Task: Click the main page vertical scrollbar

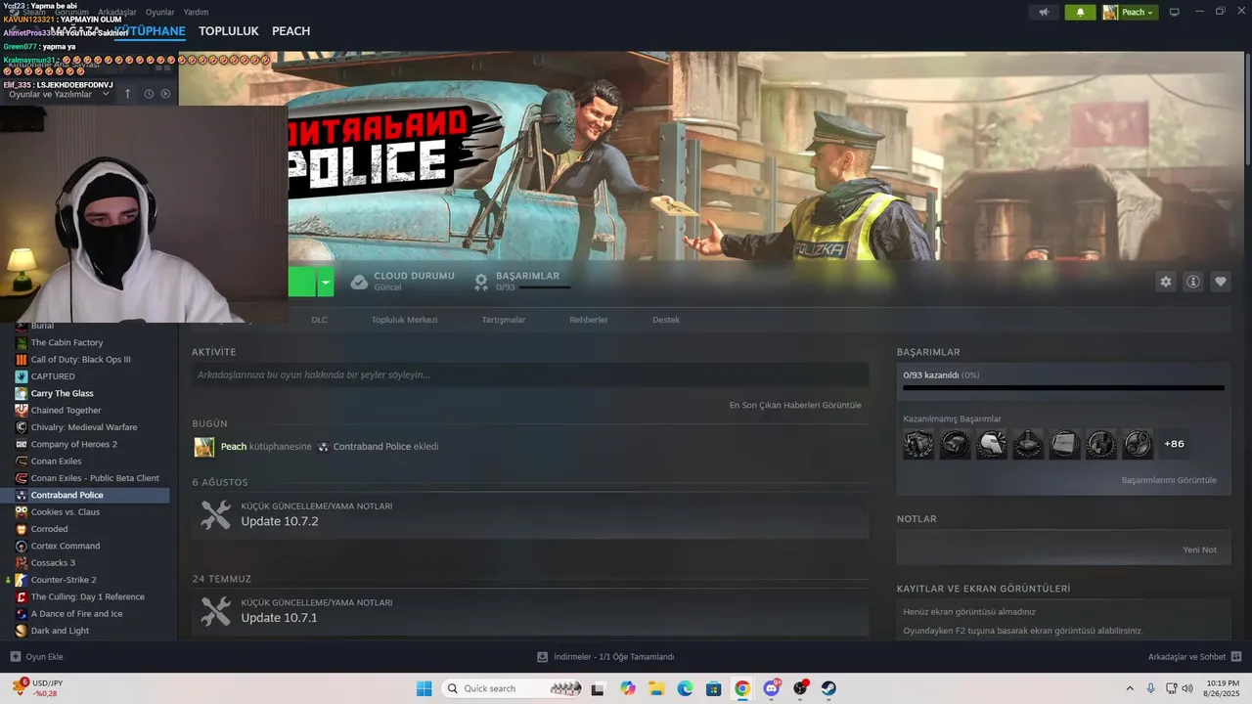Action: [1246, 108]
